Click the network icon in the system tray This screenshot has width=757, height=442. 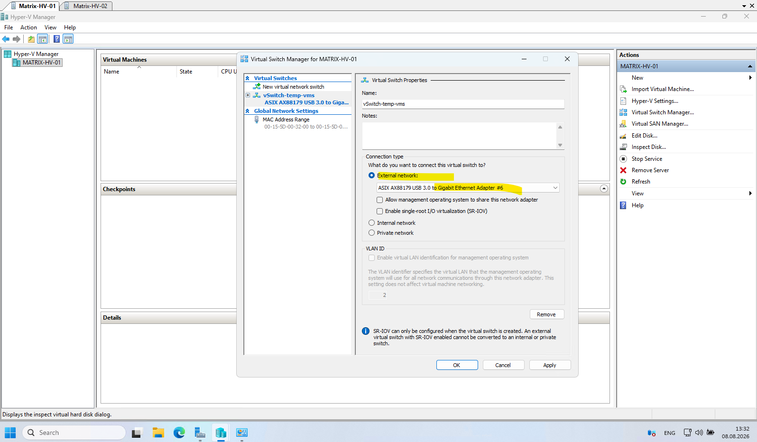pos(687,433)
